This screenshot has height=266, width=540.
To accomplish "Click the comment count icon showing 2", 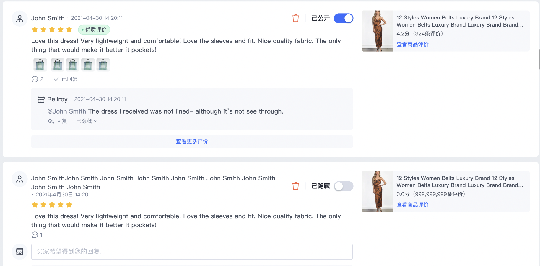I will pos(35,79).
